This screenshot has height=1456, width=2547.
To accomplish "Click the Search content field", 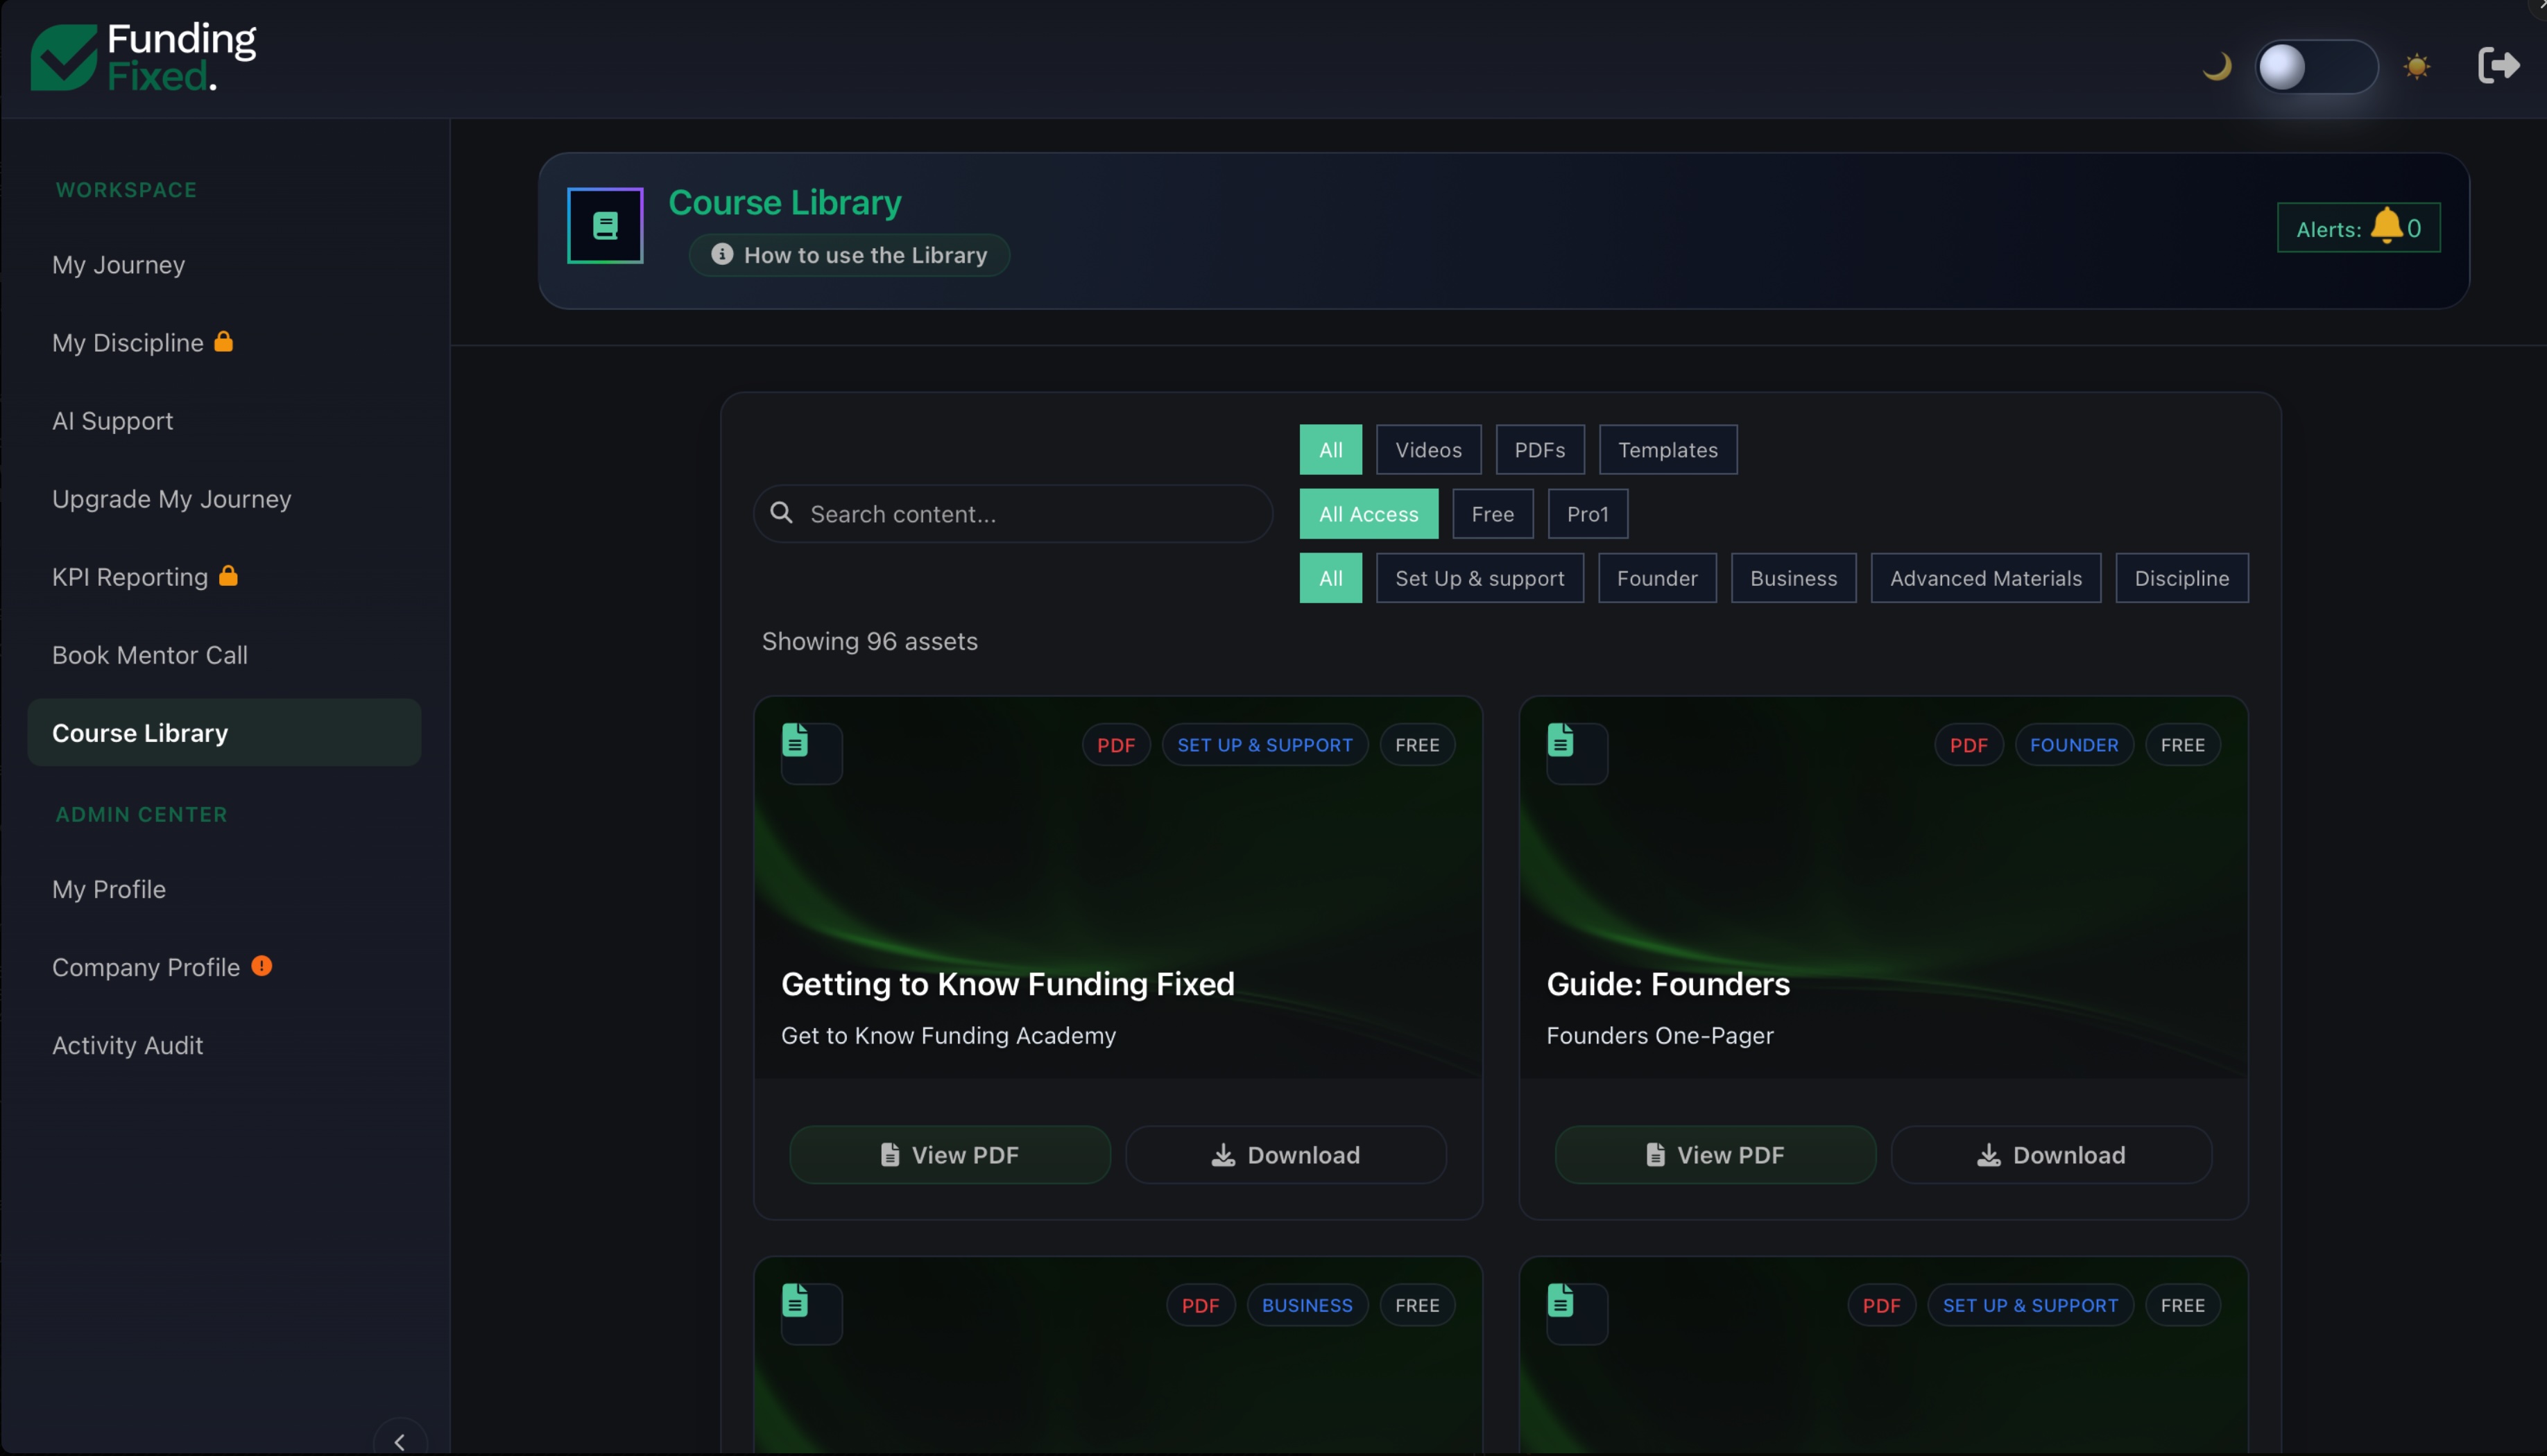I will [1013, 514].
